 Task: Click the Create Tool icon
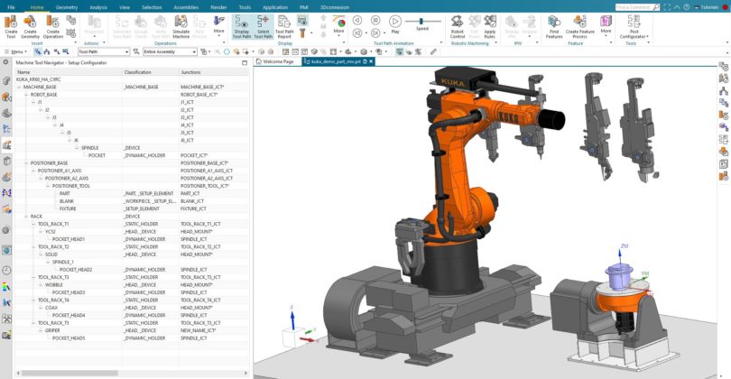click(x=11, y=26)
